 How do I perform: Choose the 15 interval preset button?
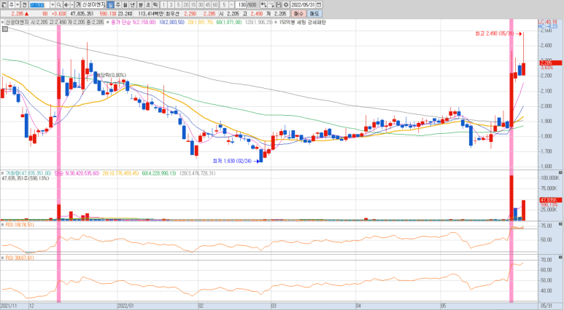pos(193,4)
